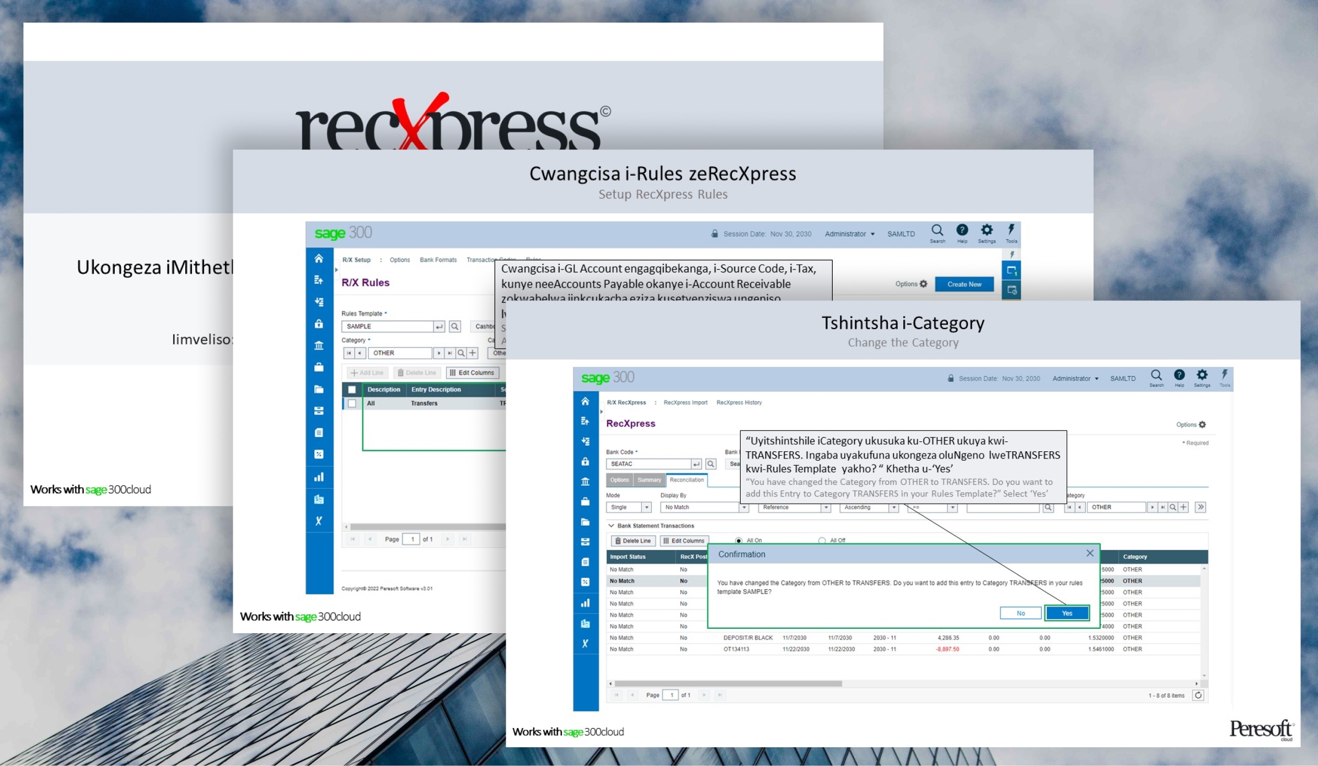Expand the sidebar arrow in RecXpress window
This screenshot has width=1318, height=766.
pos(601,412)
